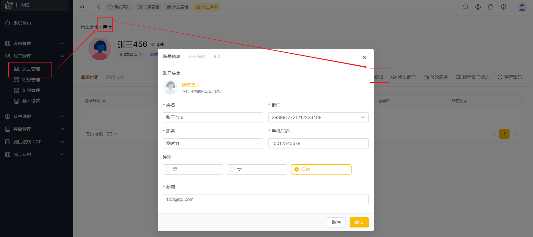Select the 男 gender radio
The height and width of the screenshot is (237, 533).
[x=193, y=169]
